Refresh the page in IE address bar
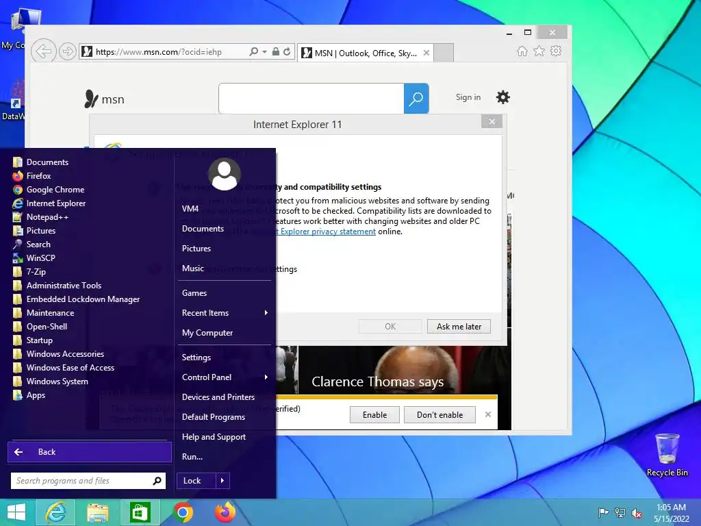Screen dimensions: 701x526 (287, 51)
